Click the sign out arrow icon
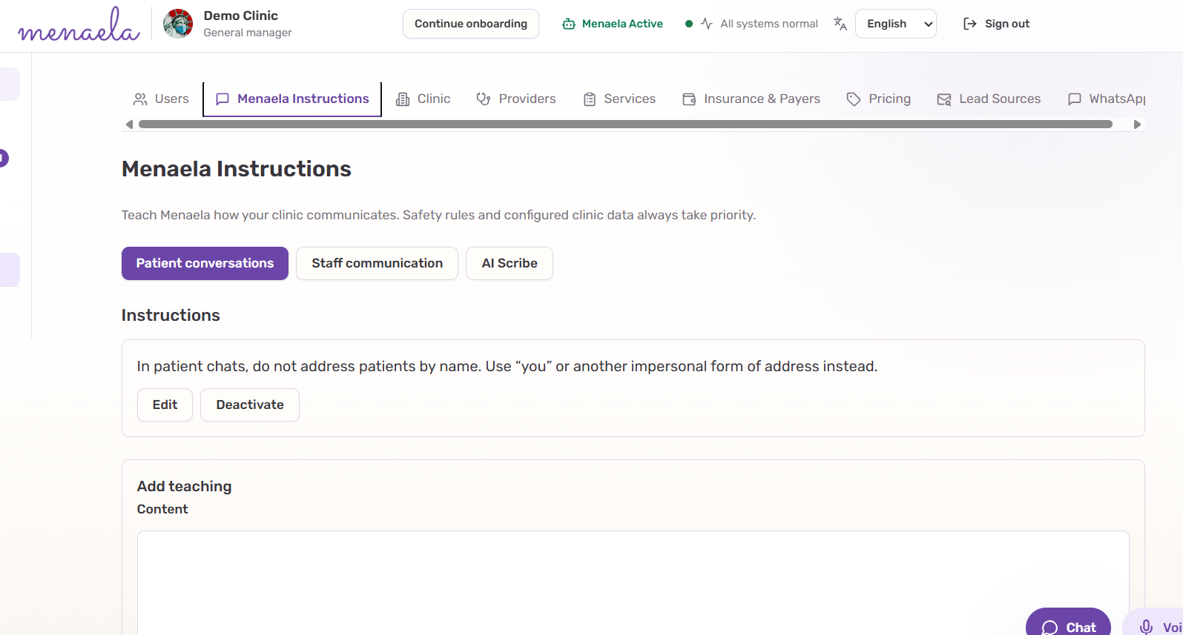Screen dimensions: 1183x635 click(969, 24)
